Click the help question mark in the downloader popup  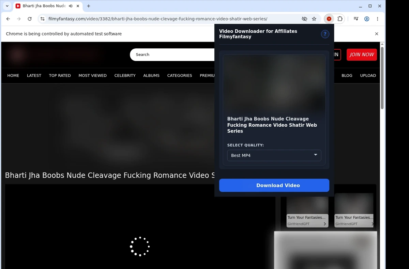325,34
